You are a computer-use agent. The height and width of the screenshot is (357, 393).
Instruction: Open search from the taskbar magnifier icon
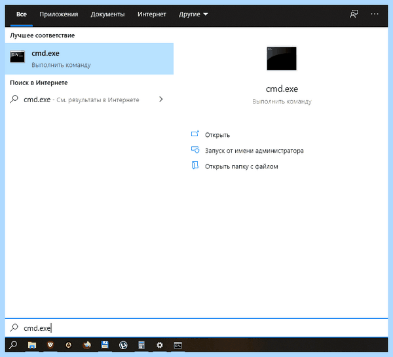13,345
